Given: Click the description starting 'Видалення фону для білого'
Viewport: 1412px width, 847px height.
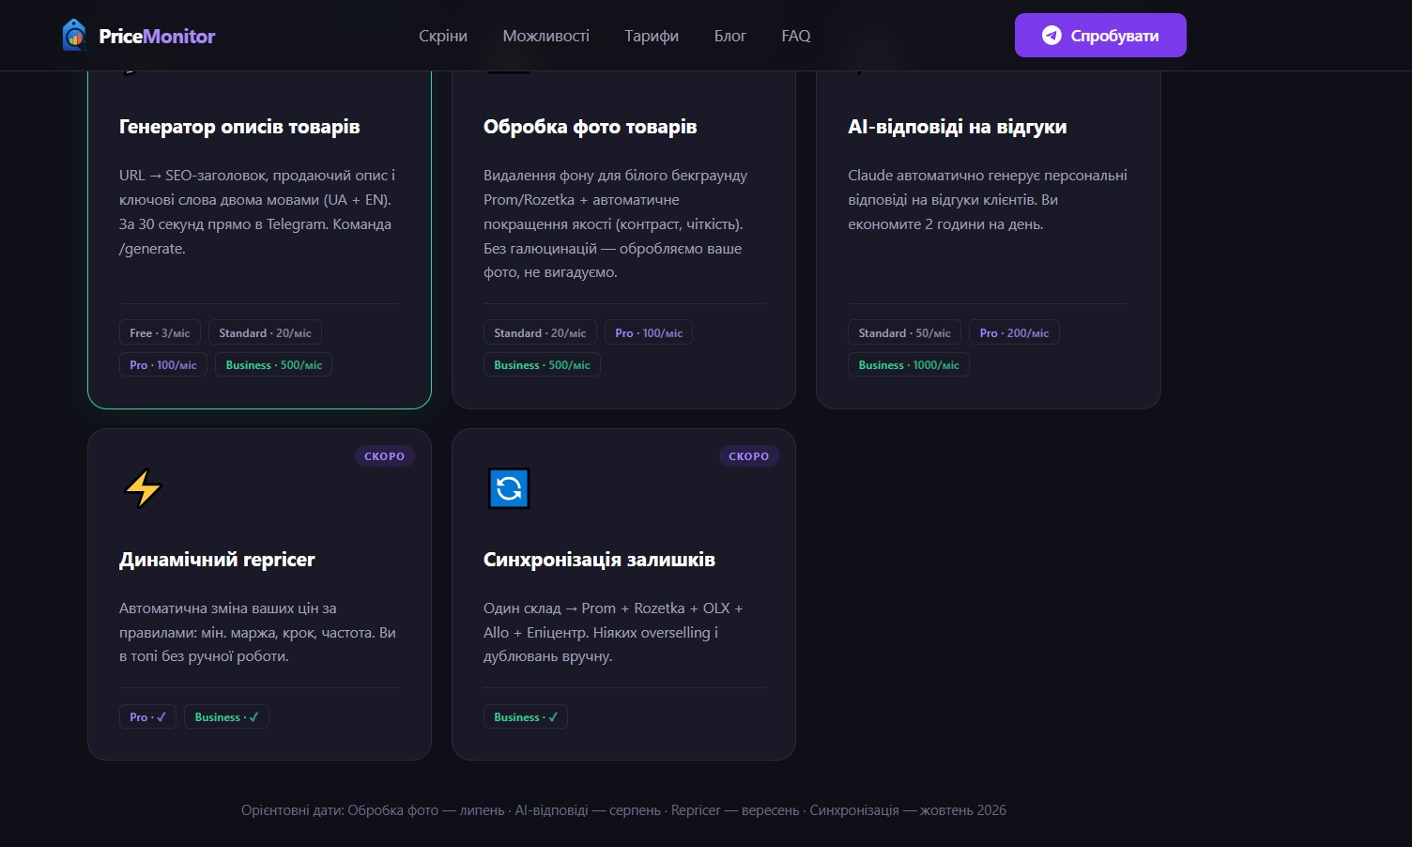Looking at the screenshot, I should [616, 224].
